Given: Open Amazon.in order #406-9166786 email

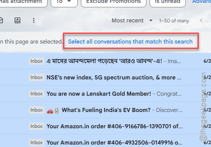Looking at the screenshot, I should [105, 126].
